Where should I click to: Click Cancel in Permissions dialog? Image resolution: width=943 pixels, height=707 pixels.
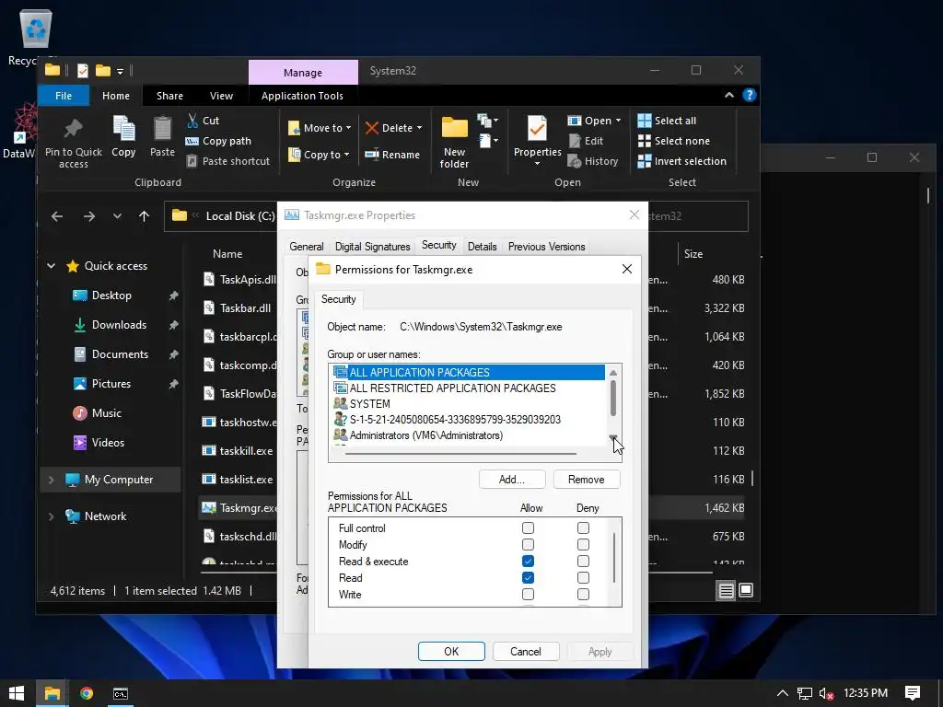pyautogui.click(x=526, y=651)
